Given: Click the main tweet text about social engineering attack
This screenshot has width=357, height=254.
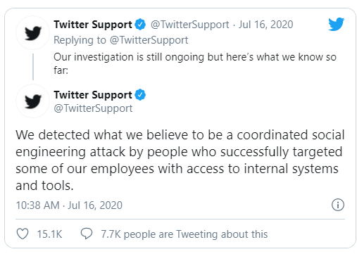Looking at the screenshot, I should (180, 160).
